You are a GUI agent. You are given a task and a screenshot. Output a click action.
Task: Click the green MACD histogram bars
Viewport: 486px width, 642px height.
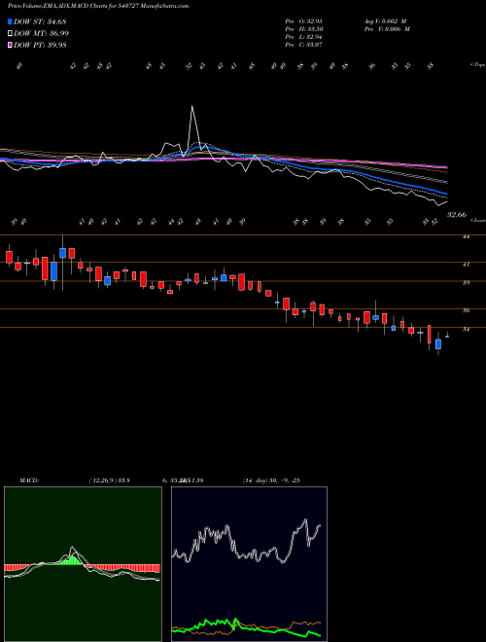tap(73, 560)
